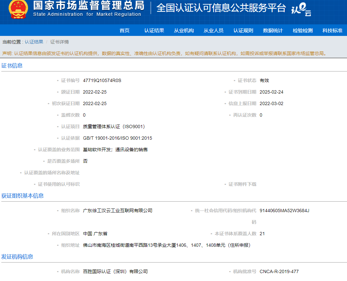Click issuing body 百胜国际认证（深圳）有限公司
Screen dimensions: 347x281
coord(115,271)
